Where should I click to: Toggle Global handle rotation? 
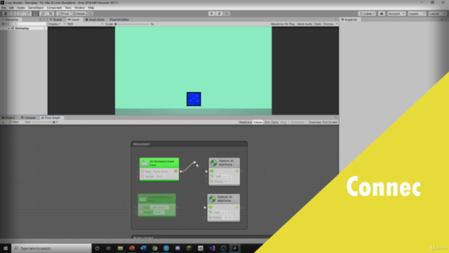click(x=79, y=13)
